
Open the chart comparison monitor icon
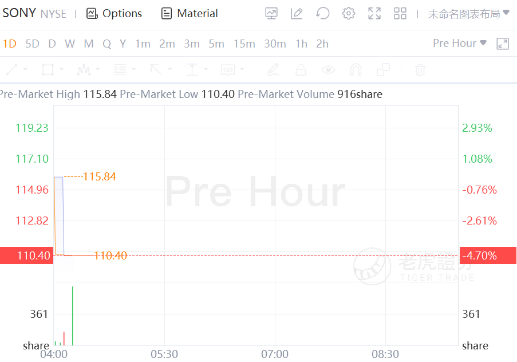pos(271,13)
